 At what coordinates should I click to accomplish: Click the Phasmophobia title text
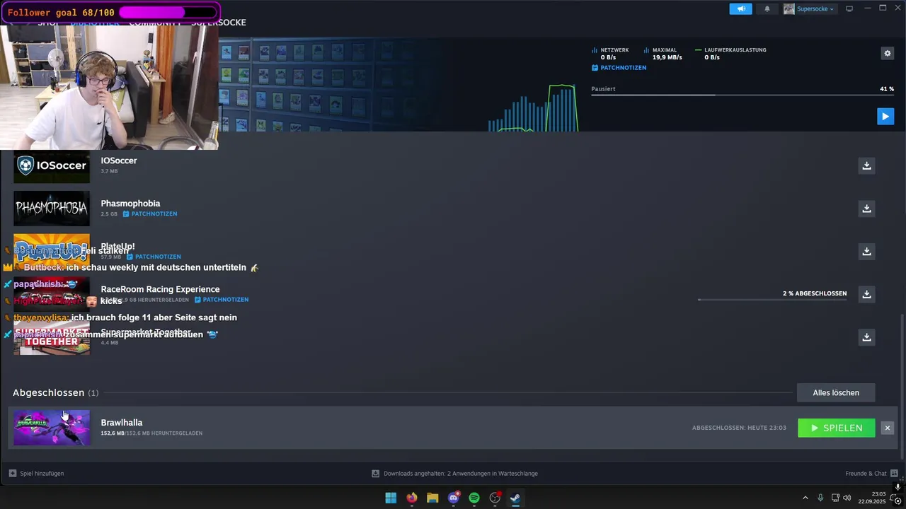[x=130, y=204]
